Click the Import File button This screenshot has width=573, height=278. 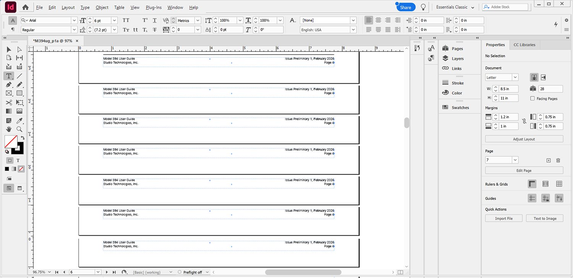pos(504,218)
